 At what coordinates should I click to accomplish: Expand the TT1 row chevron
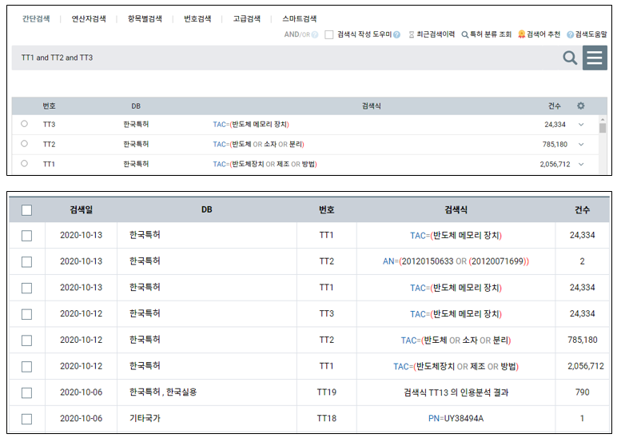pos(581,164)
